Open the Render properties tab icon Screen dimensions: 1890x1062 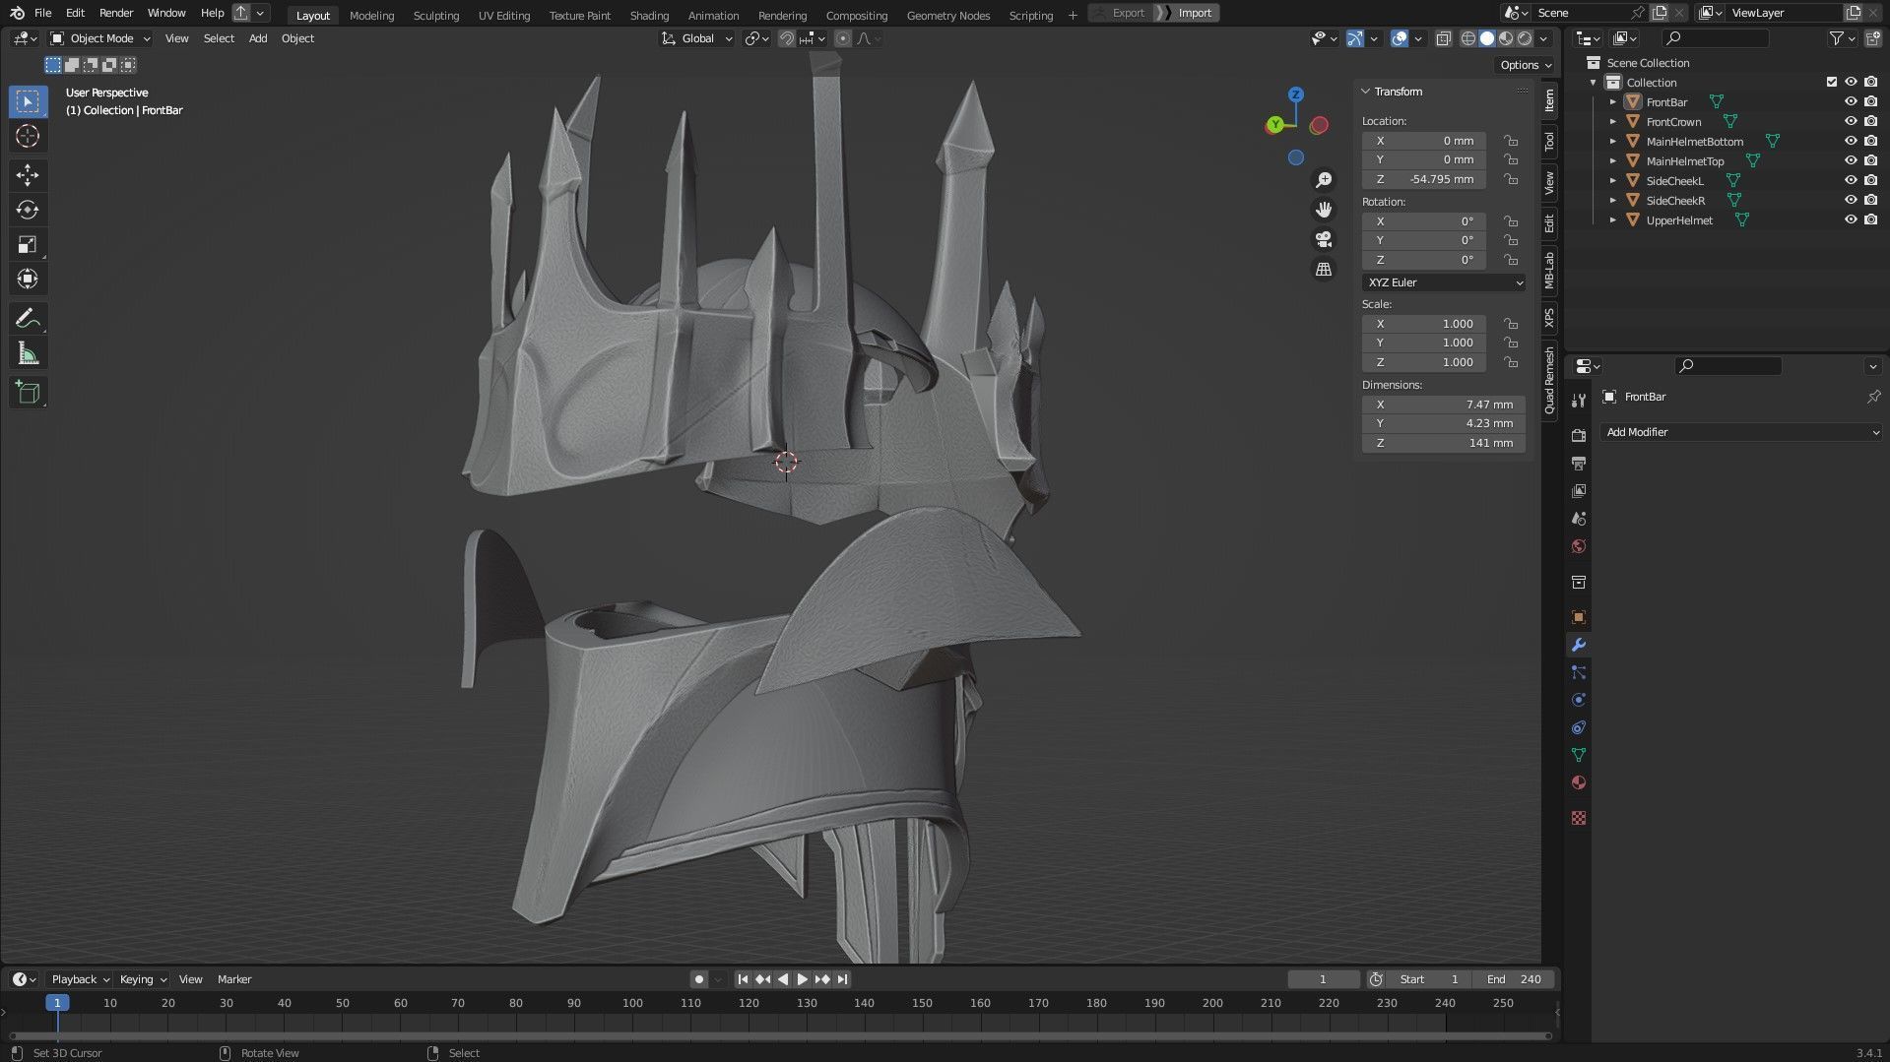[x=1579, y=435]
